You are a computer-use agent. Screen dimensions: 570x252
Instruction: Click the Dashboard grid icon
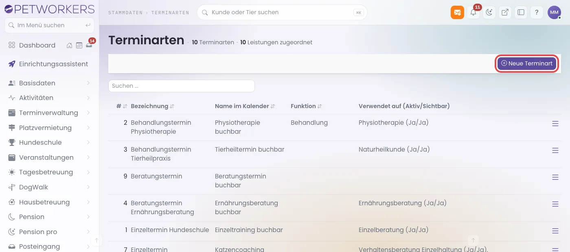coord(12,45)
